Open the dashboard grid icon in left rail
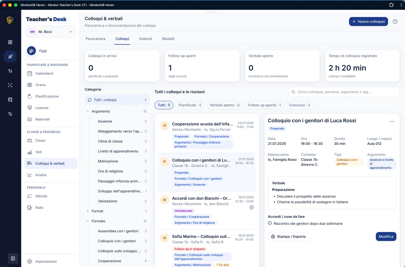 click(10, 42)
